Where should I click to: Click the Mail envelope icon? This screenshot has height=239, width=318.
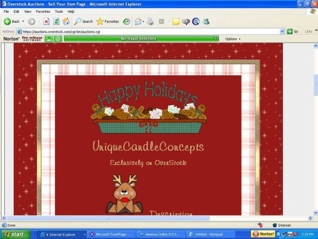(x=138, y=21)
